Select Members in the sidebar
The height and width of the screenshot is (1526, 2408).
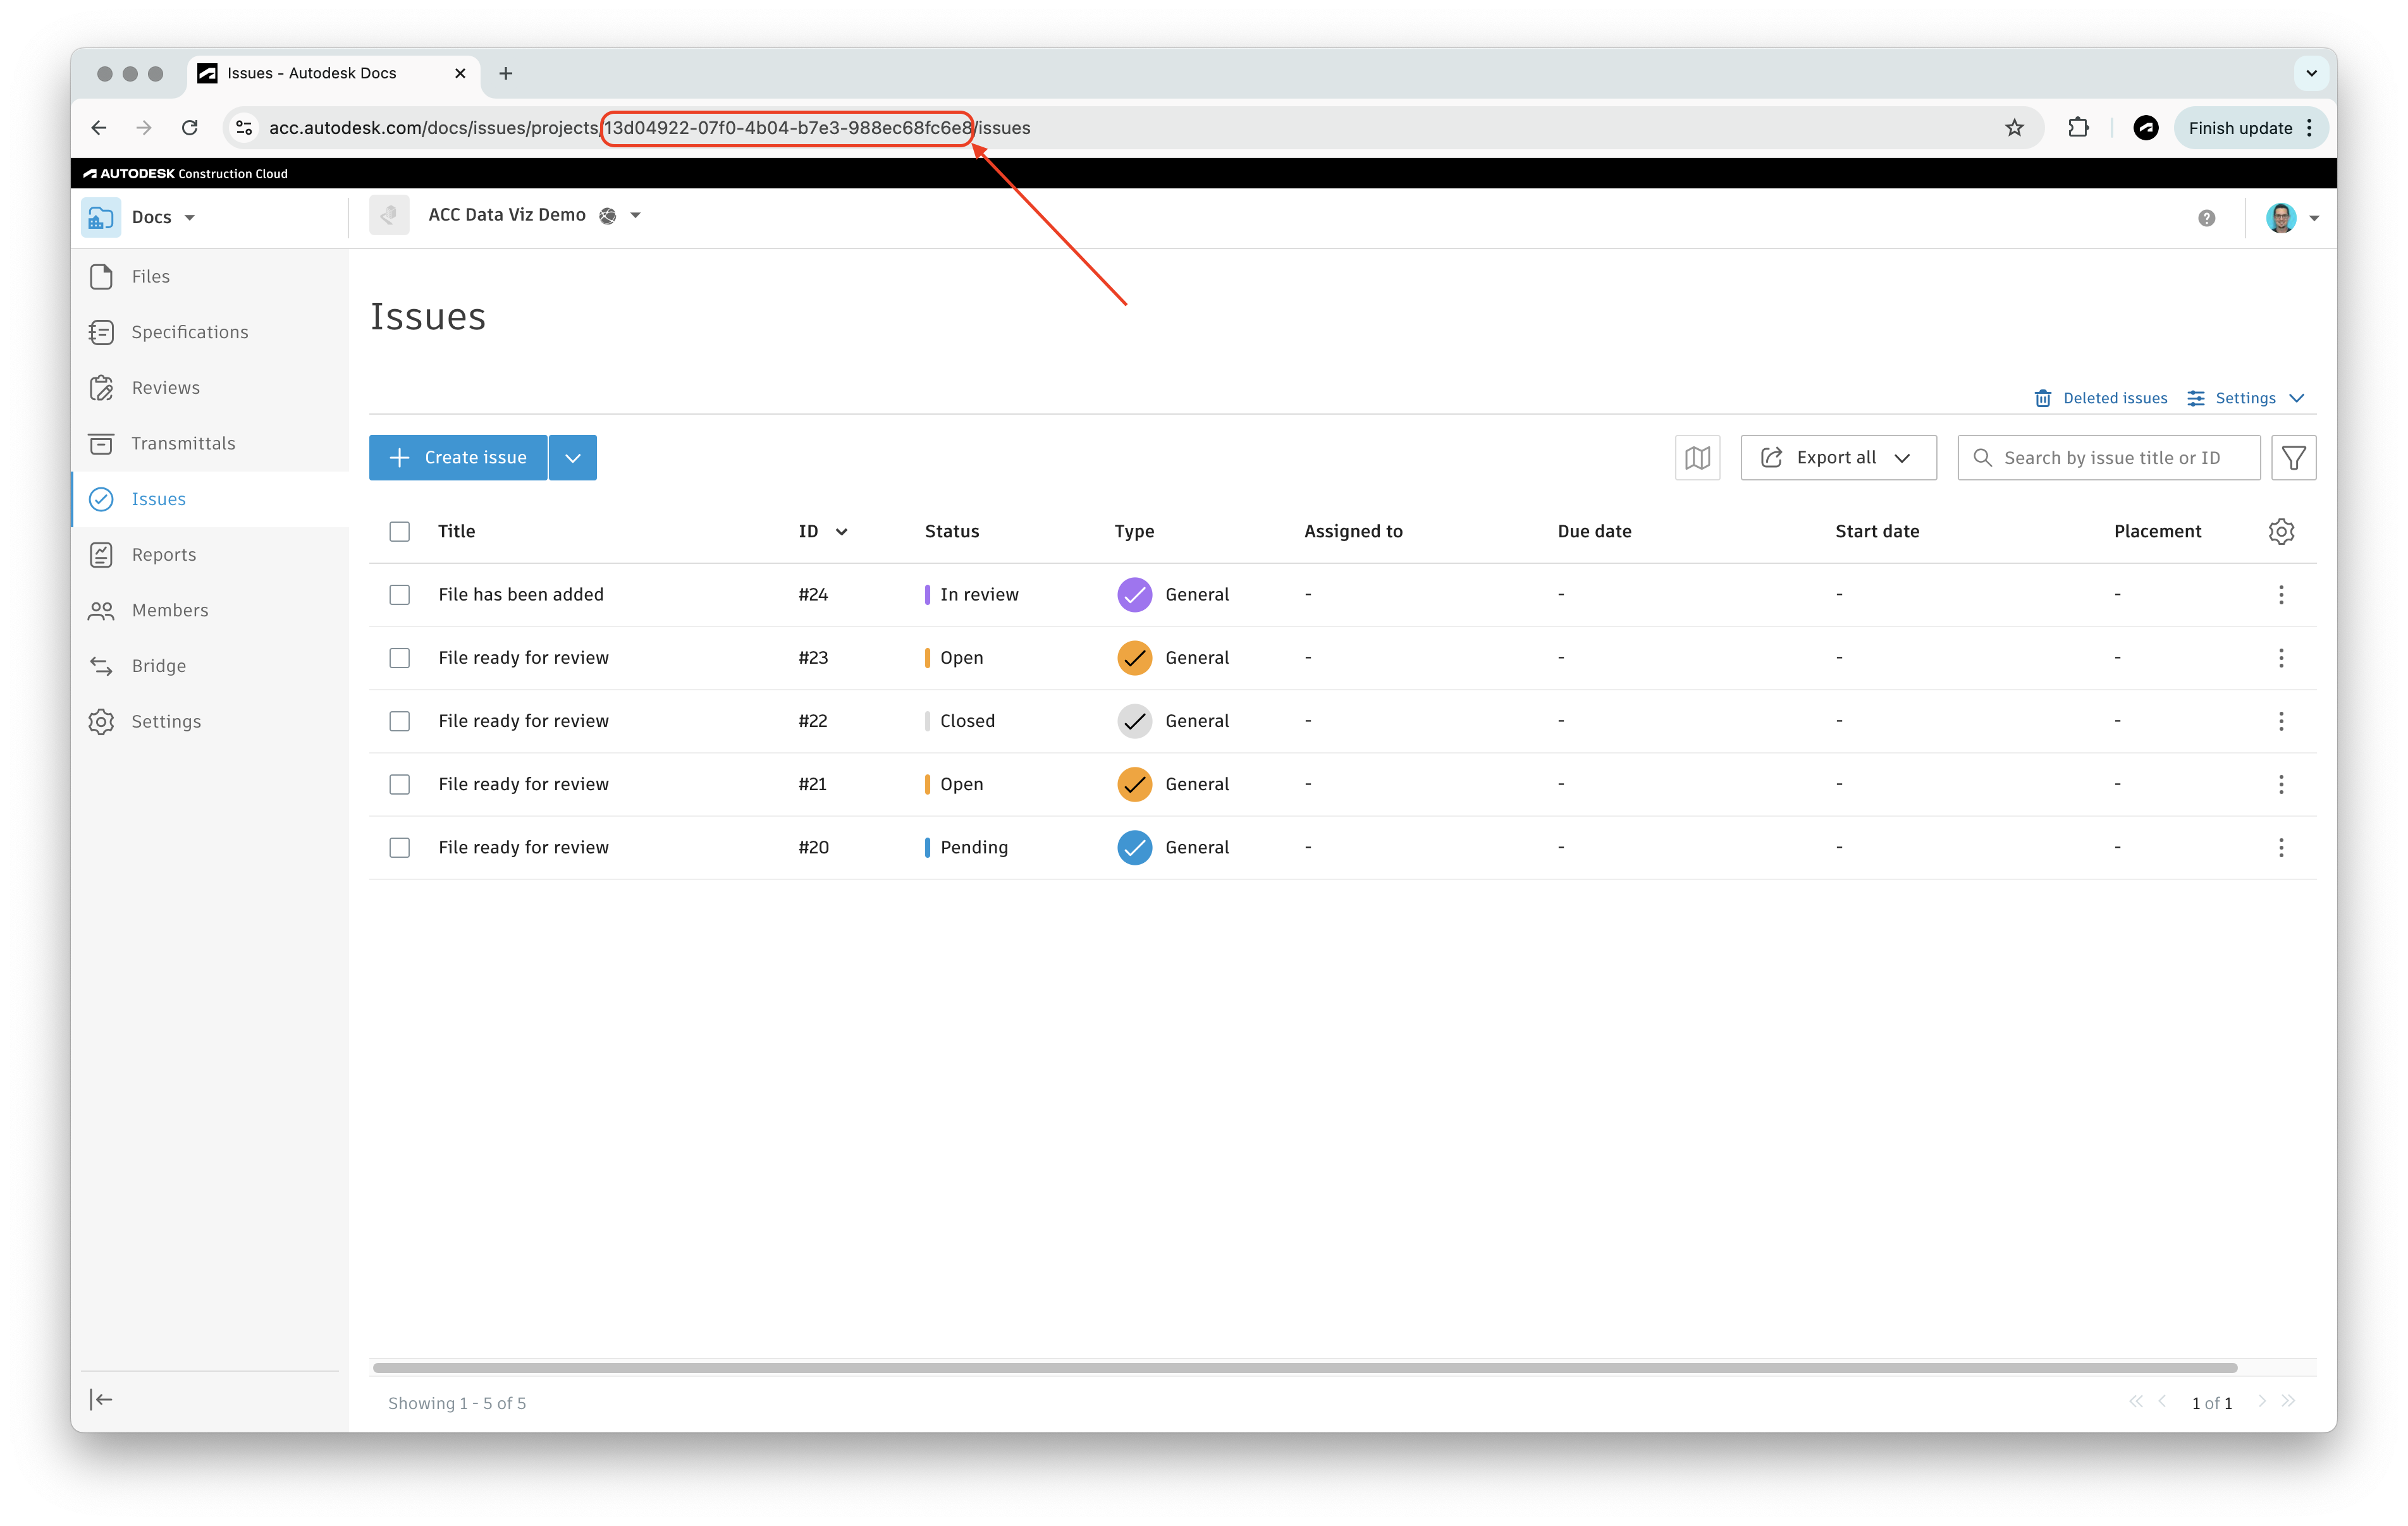[170, 610]
